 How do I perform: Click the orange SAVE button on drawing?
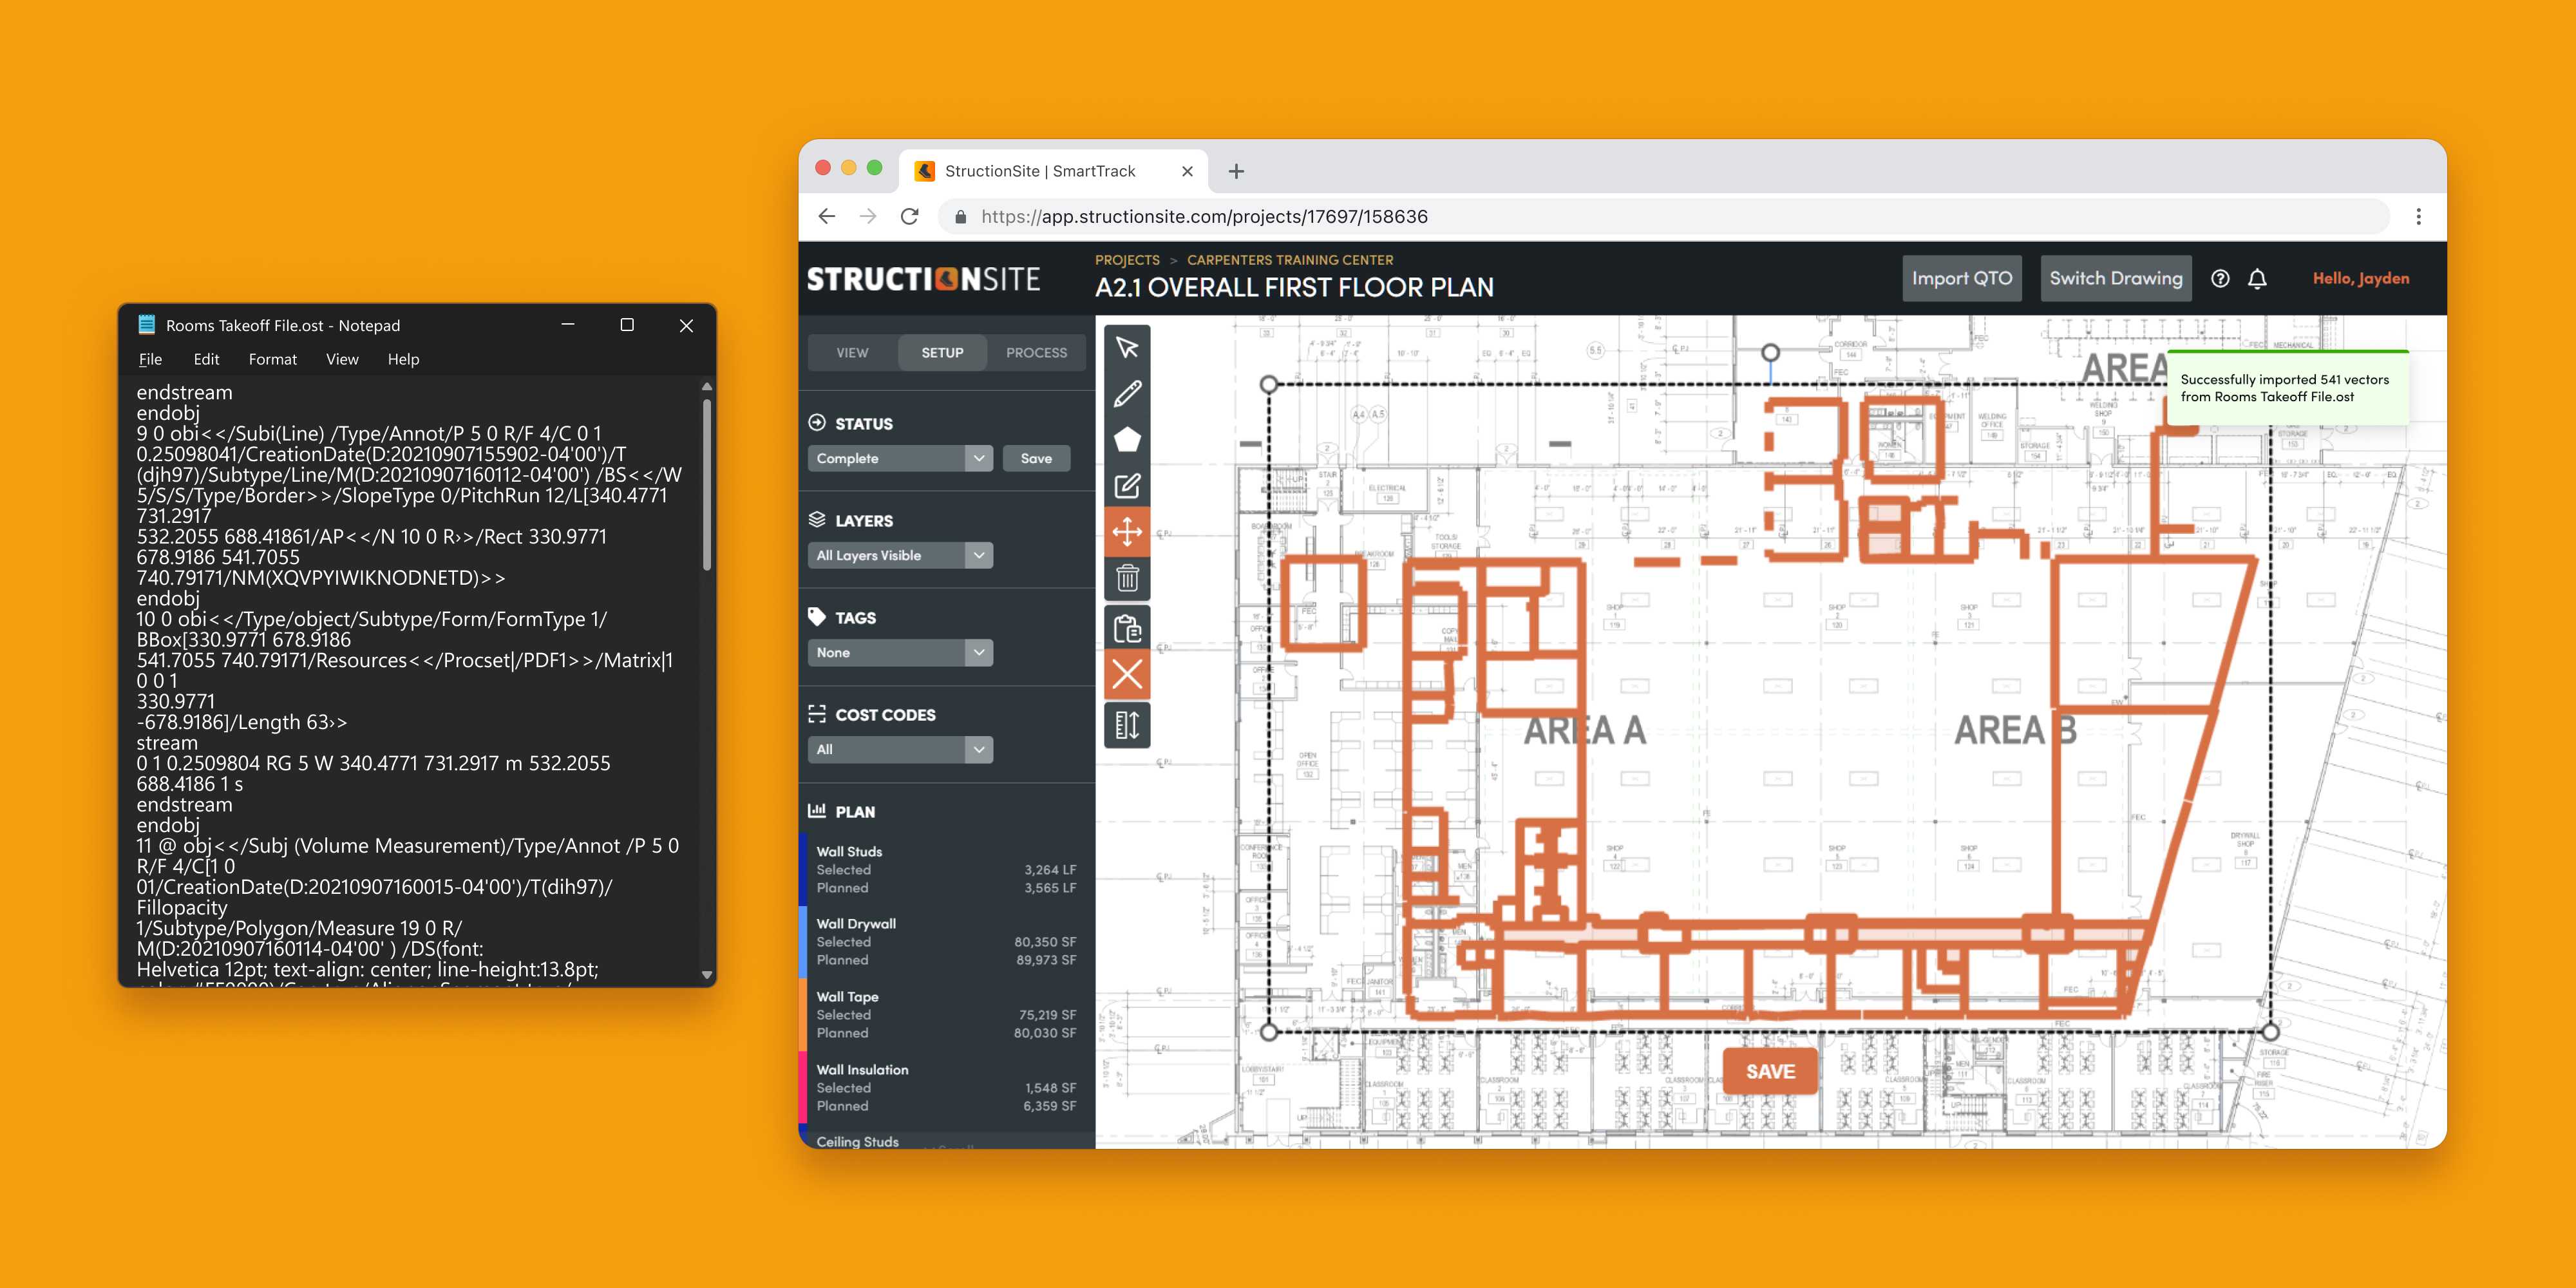point(1770,1071)
